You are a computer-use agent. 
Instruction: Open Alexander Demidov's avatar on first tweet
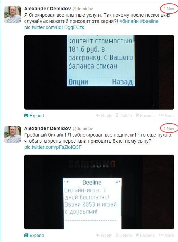click(x=13, y=15)
